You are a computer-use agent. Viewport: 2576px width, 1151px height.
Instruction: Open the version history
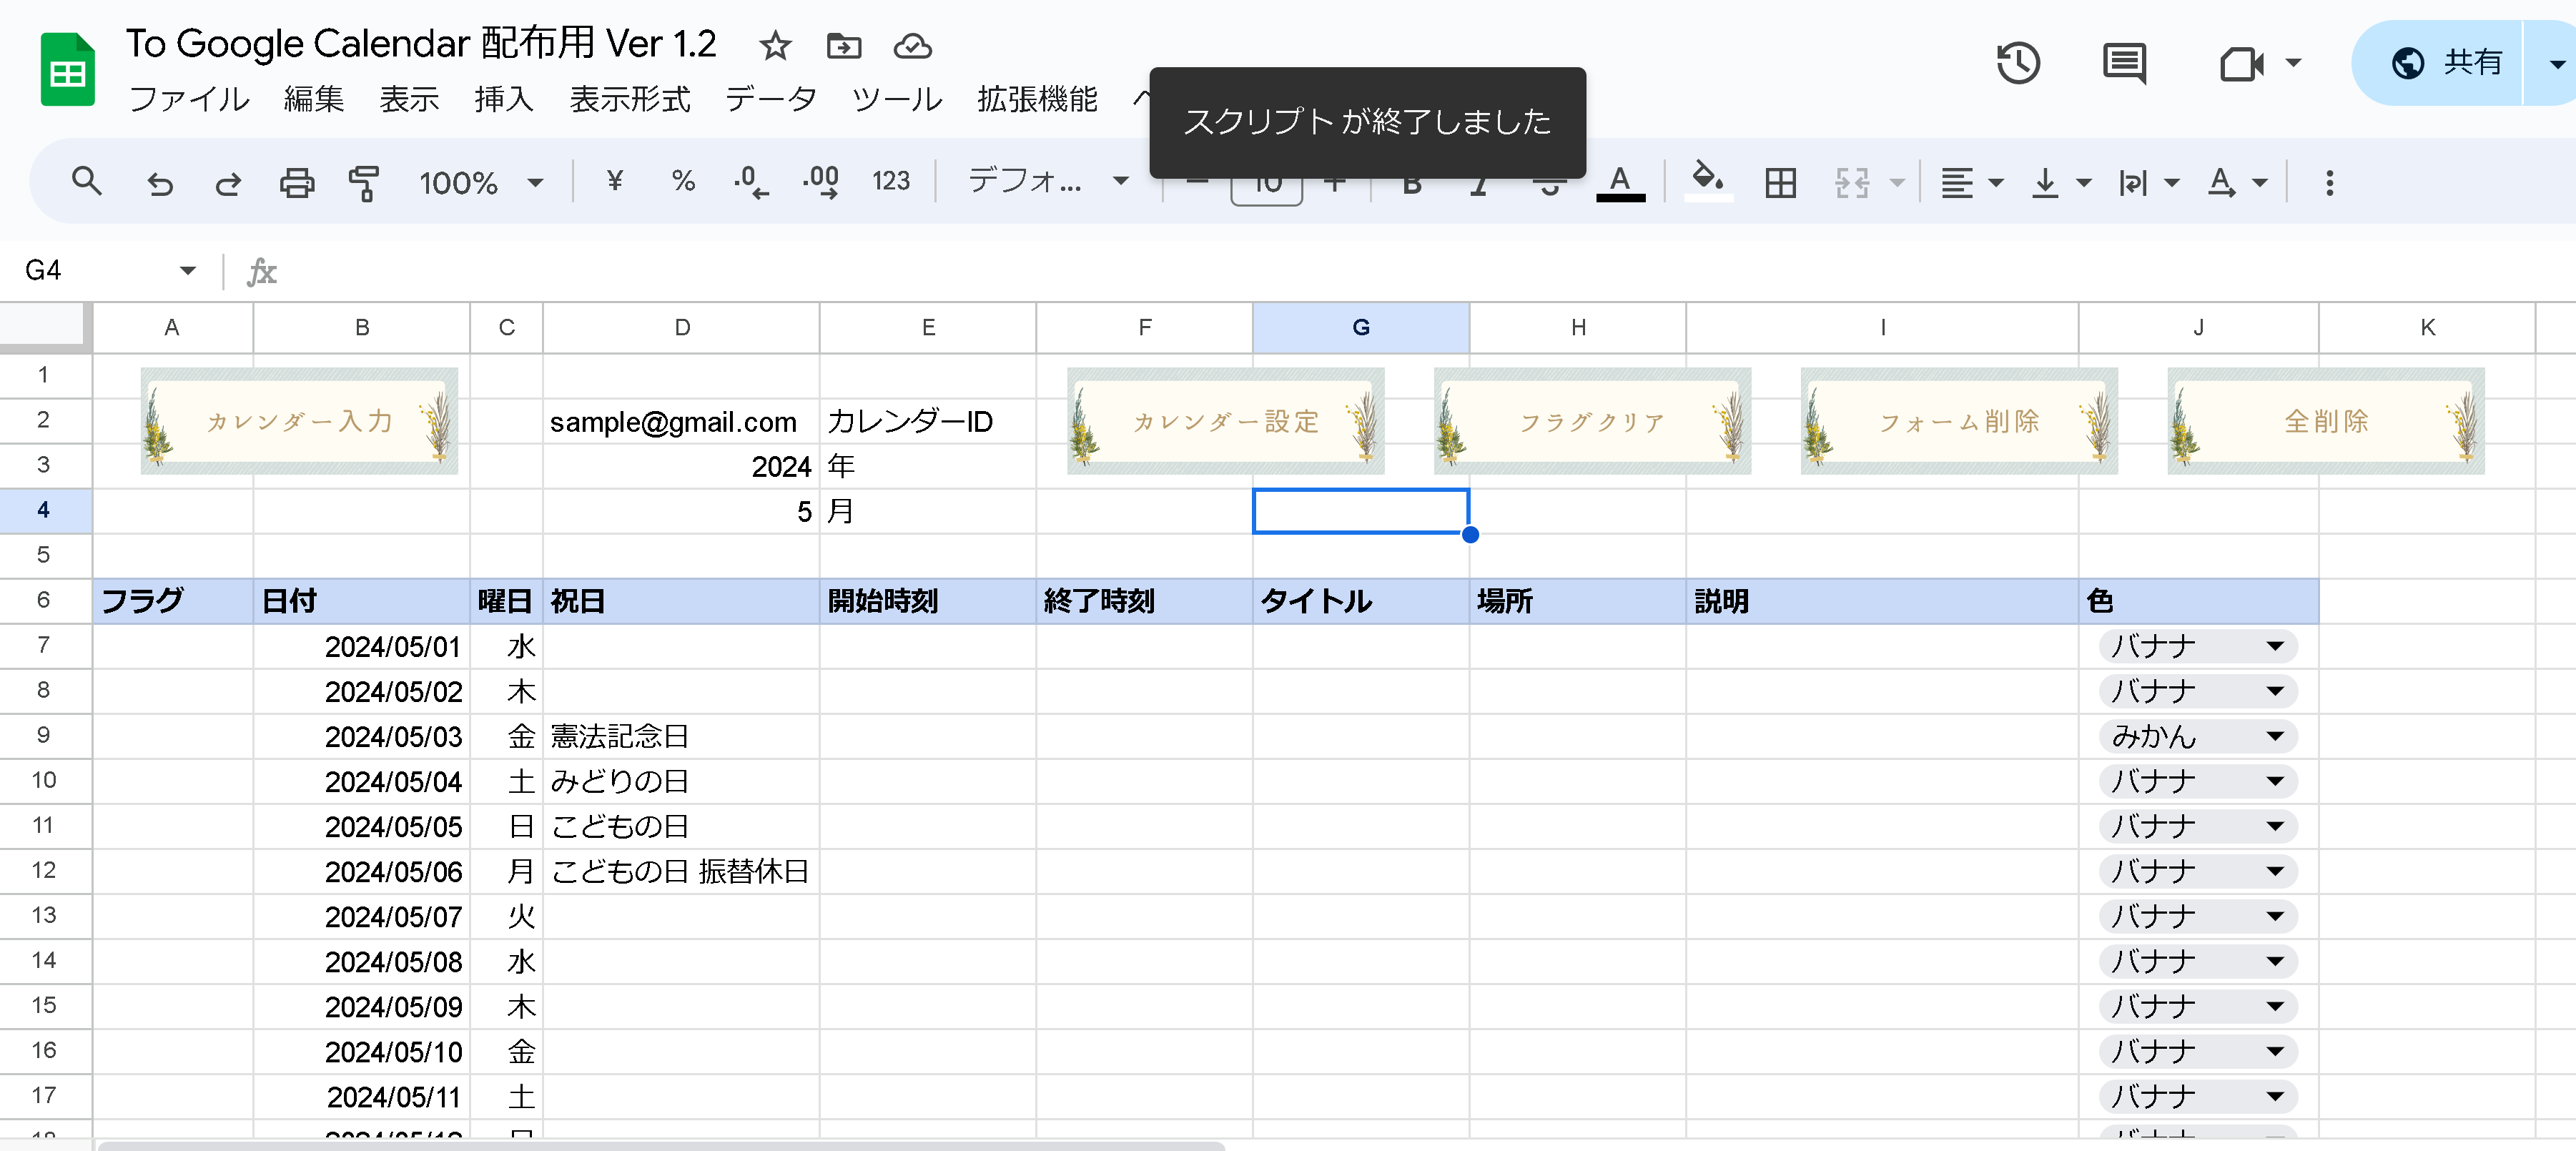2018,63
